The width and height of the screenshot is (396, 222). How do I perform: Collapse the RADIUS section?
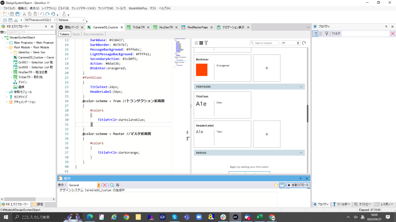[x=301, y=153]
